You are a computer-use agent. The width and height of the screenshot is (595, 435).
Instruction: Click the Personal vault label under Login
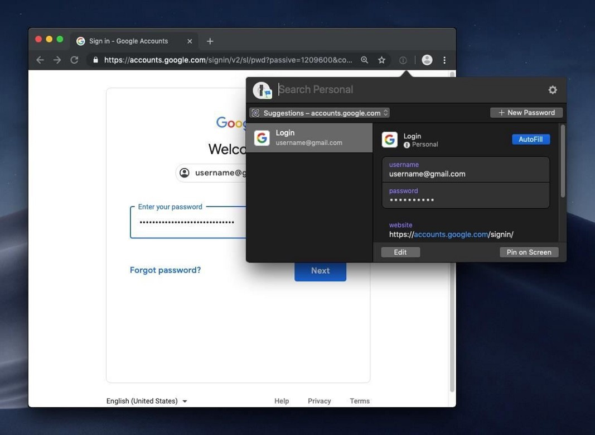(421, 145)
